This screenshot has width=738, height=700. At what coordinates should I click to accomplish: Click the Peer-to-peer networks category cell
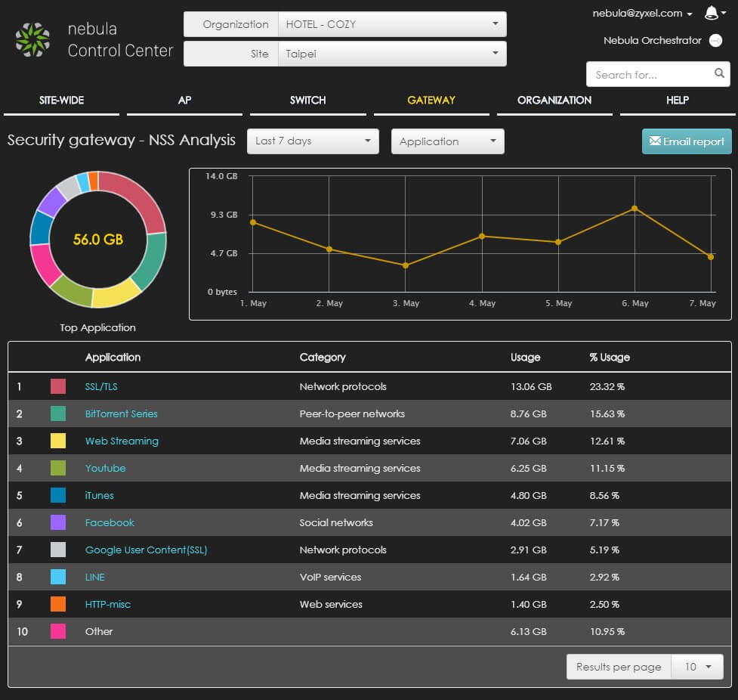click(x=352, y=413)
